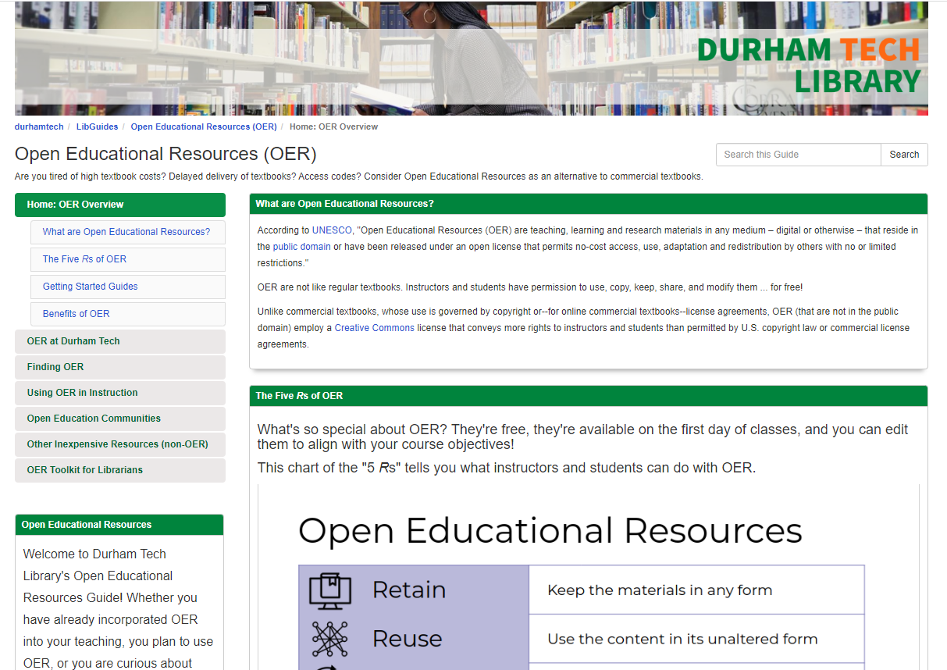947x670 pixels.
Task: Click the page title Open Educational Resources (OER)
Action: 166,154
